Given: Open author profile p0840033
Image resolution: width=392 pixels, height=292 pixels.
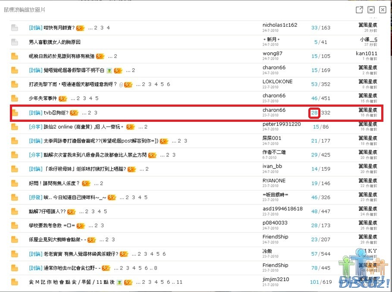Looking at the screenshot, I should click(x=275, y=223).
